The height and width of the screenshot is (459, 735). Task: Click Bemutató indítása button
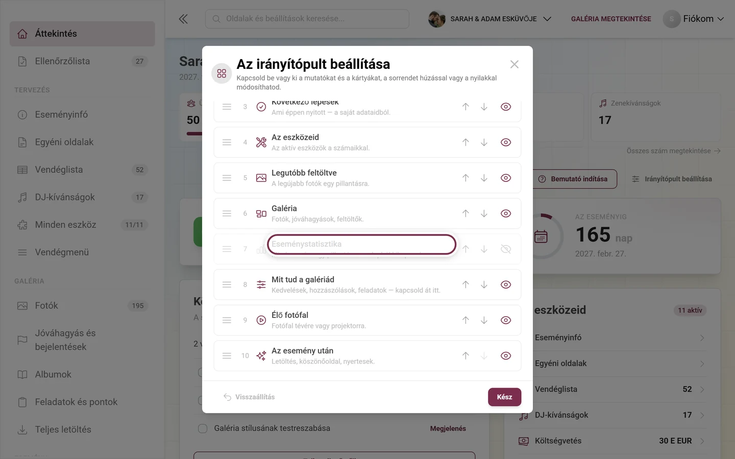point(573,179)
